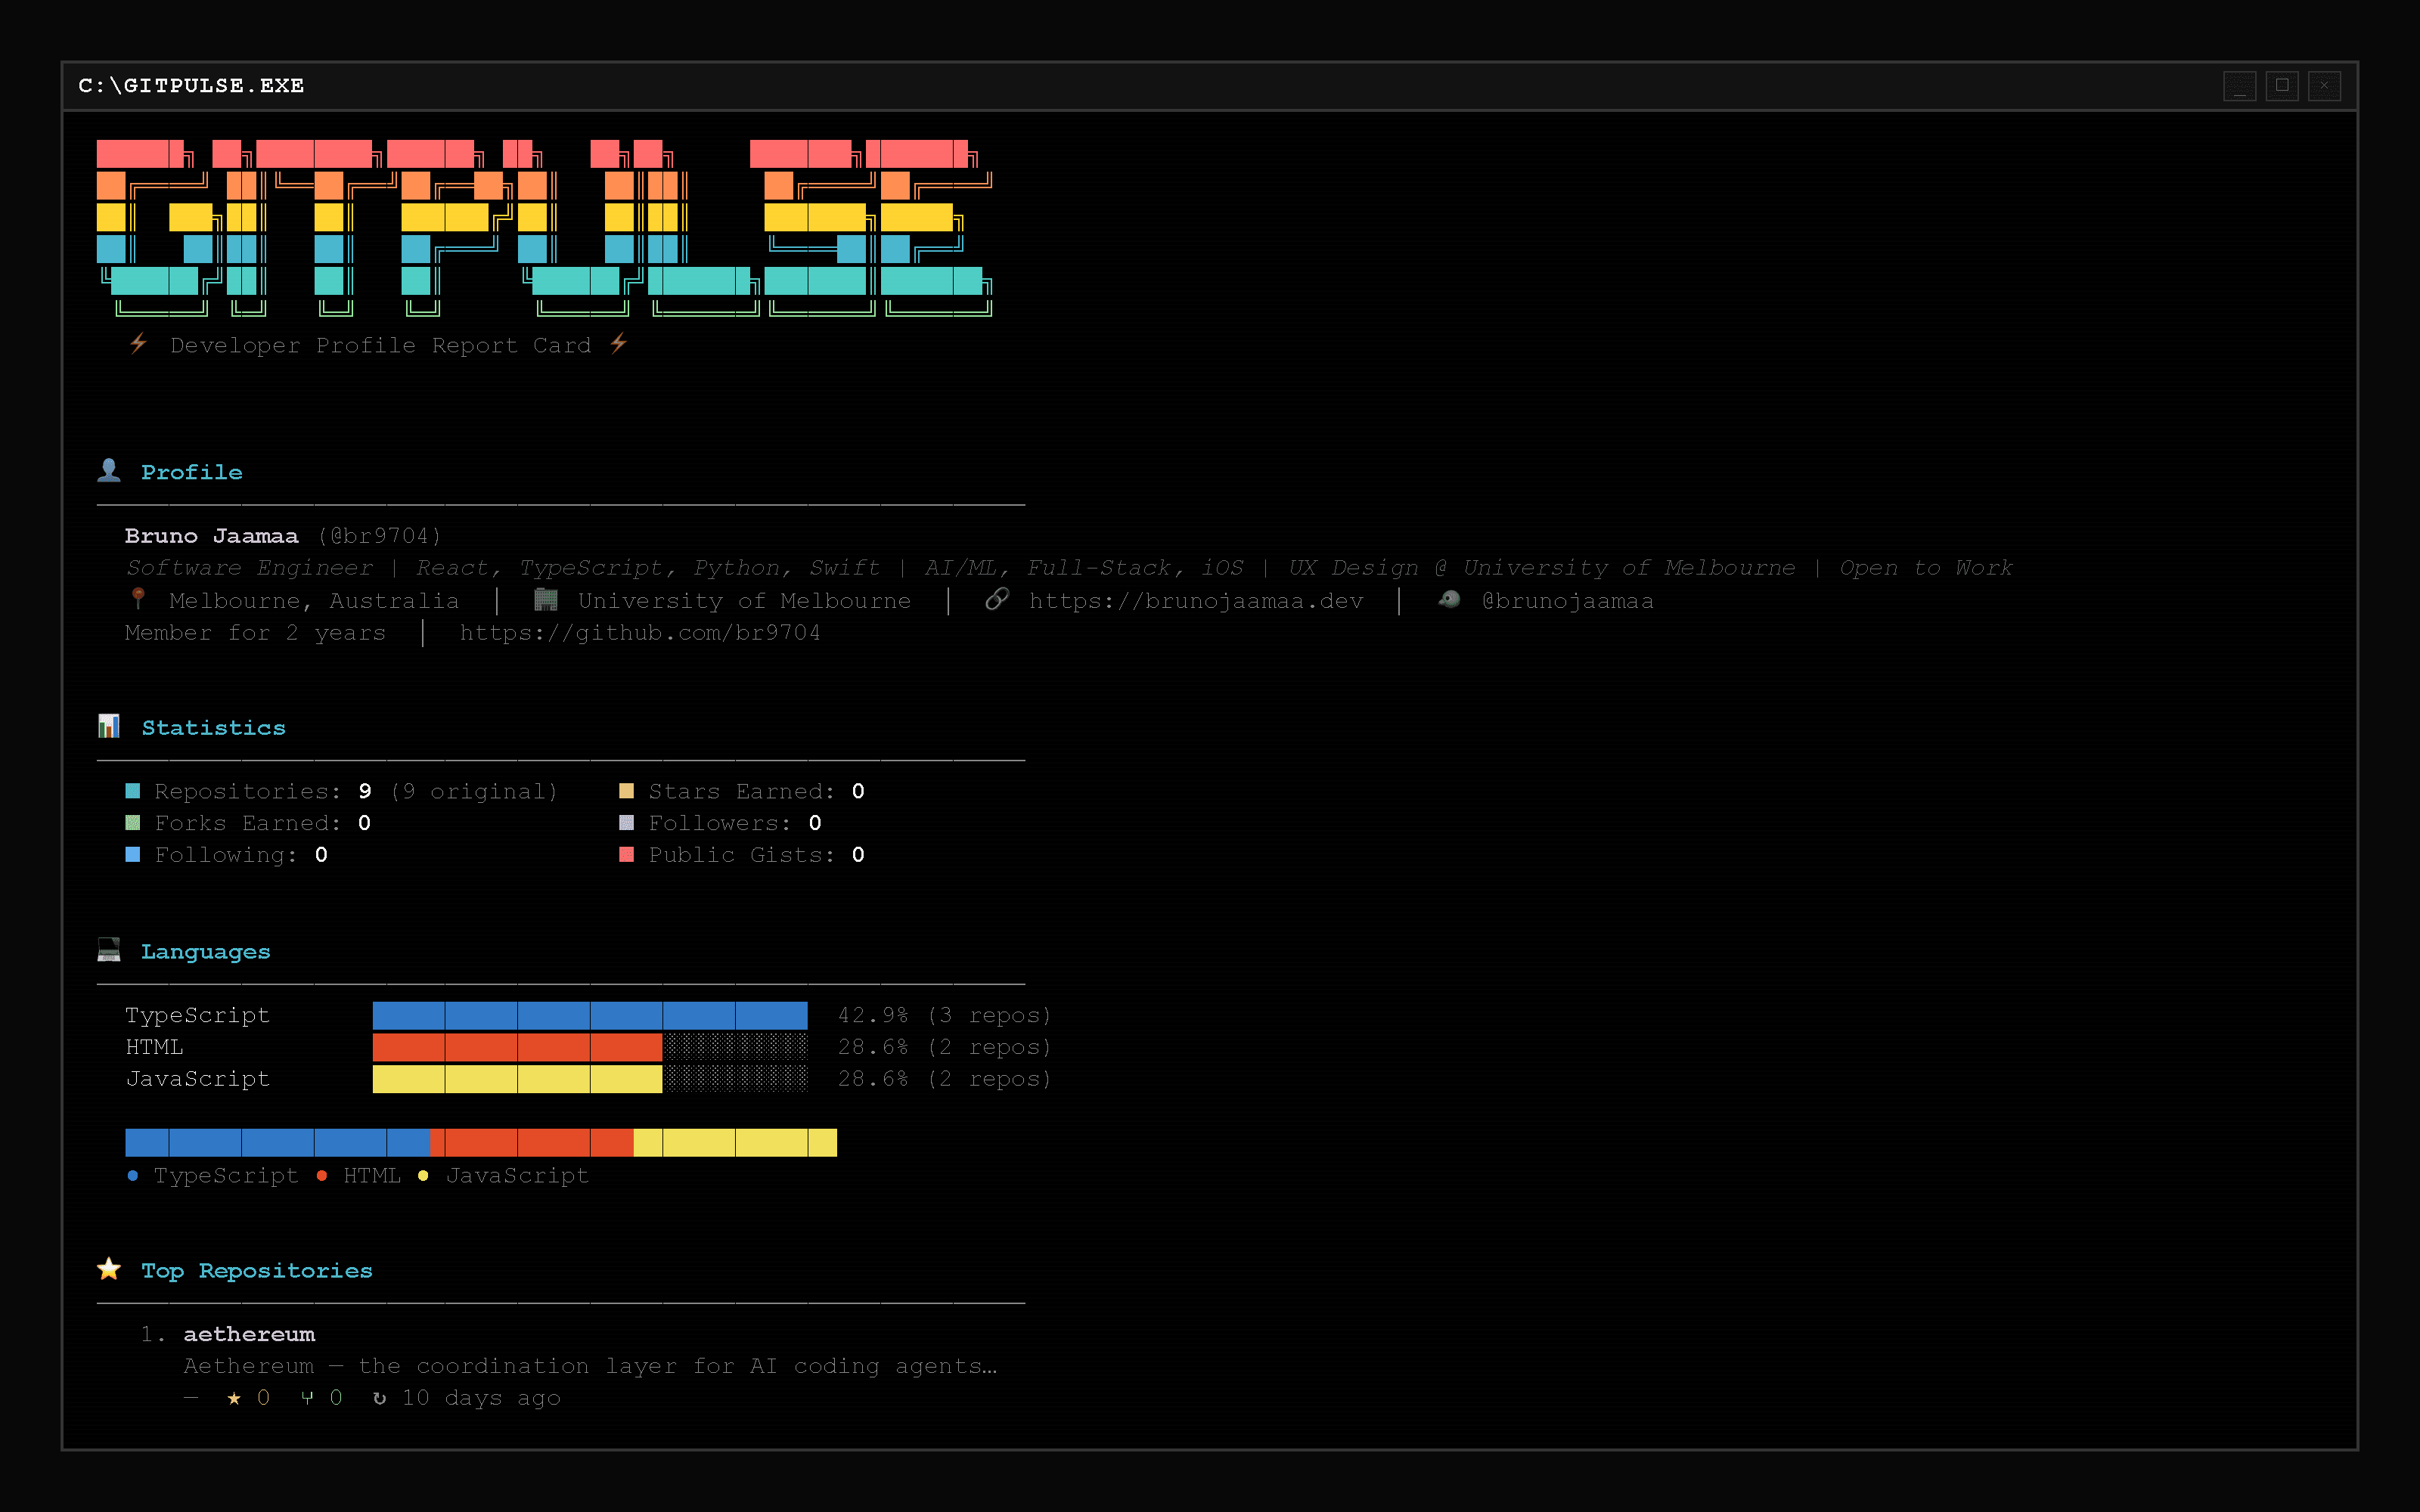Click Member for 2 years text

click(255, 633)
